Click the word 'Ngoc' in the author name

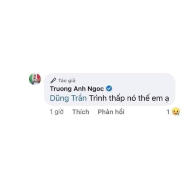tap(96, 89)
